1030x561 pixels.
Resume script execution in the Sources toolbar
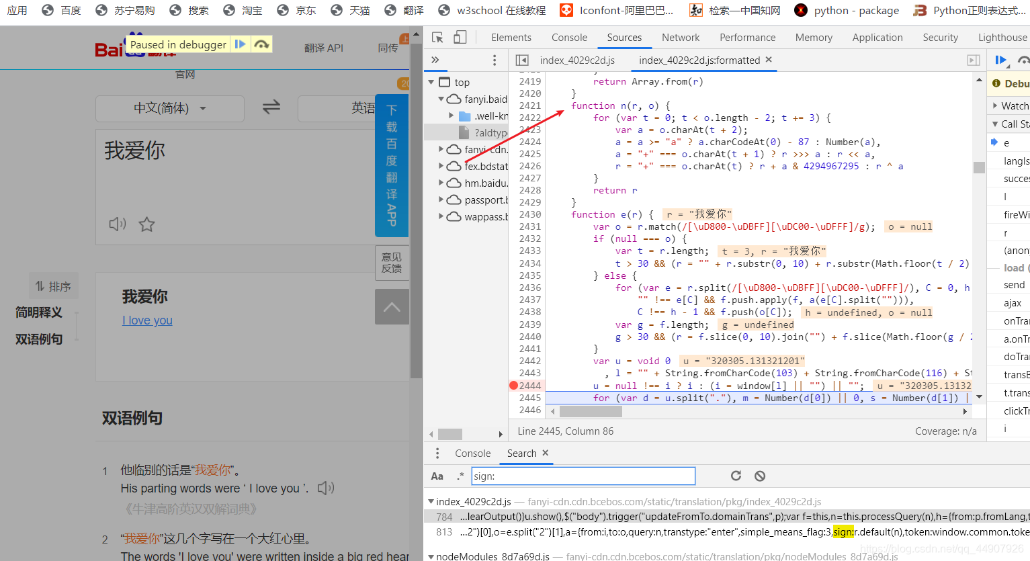(1000, 60)
